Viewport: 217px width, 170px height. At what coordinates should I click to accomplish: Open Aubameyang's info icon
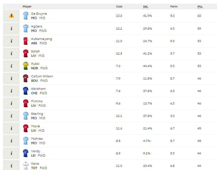point(12,41)
